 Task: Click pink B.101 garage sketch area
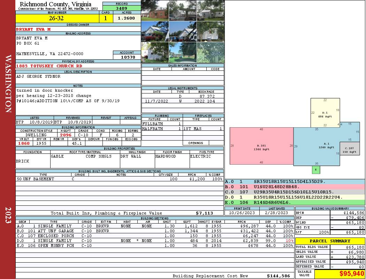click(x=261, y=146)
